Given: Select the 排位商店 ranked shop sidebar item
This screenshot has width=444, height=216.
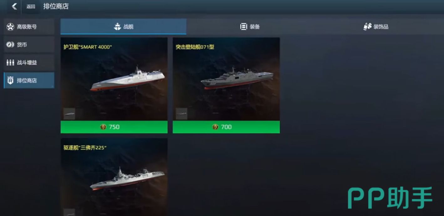Looking at the screenshot, I should click(x=29, y=80).
